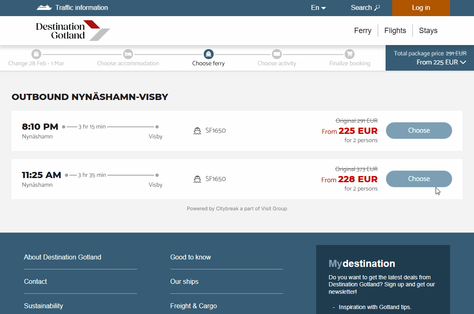
Task: Open the Contact footer link
Action: (x=36, y=282)
